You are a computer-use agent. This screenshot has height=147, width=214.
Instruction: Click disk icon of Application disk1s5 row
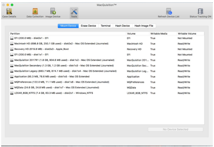point(12,76)
